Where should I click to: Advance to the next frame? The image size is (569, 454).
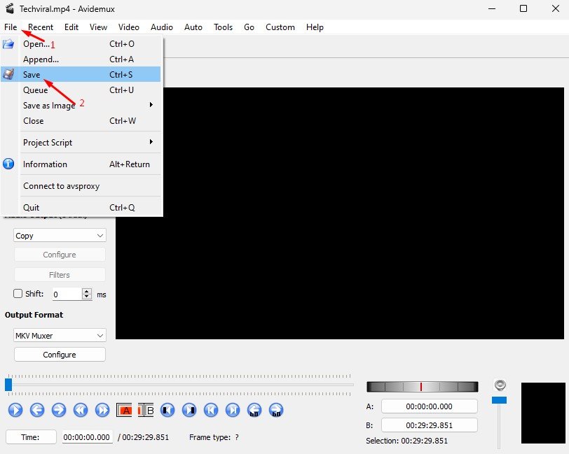coord(59,410)
